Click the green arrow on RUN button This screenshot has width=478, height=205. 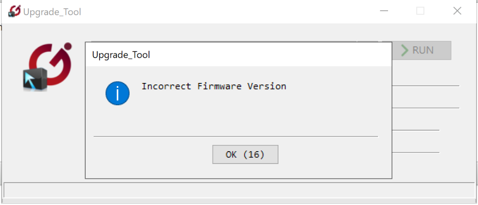(404, 51)
